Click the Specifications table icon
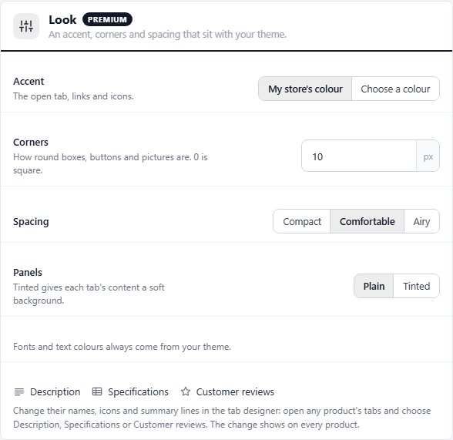 pos(97,391)
